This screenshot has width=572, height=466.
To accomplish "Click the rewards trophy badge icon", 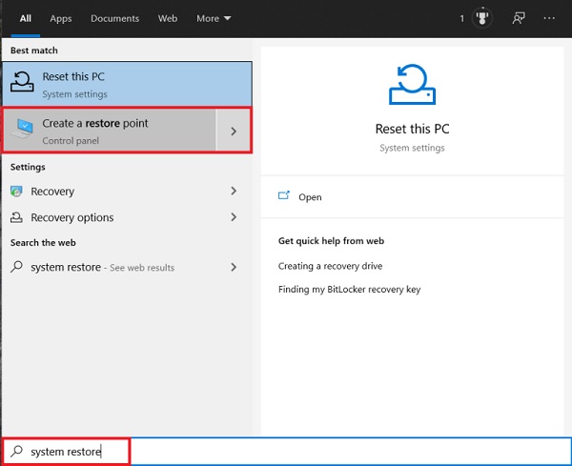I will tap(481, 17).
